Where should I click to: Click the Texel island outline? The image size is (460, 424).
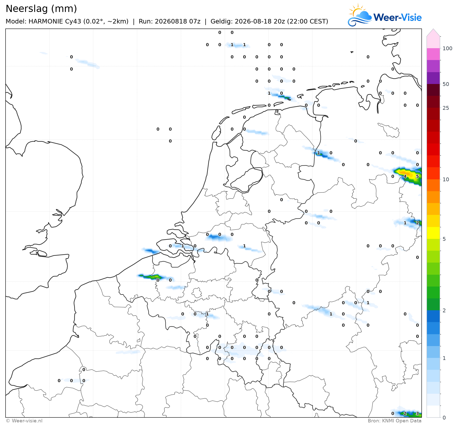click(216, 133)
